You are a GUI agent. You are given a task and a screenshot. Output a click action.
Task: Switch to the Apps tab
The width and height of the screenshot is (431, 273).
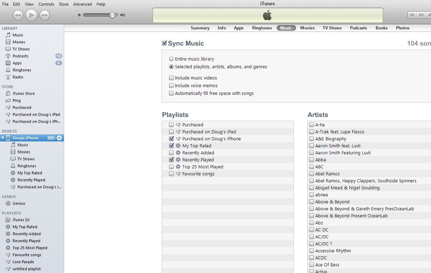pyautogui.click(x=238, y=28)
